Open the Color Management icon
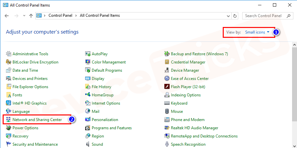The width and height of the screenshot is (297, 148). tap(88, 62)
